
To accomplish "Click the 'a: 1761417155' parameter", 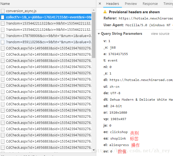I will pos(116,54).
